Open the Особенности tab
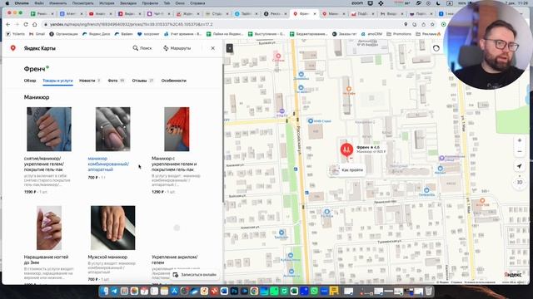This screenshot has width=533, height=299. 174,81
